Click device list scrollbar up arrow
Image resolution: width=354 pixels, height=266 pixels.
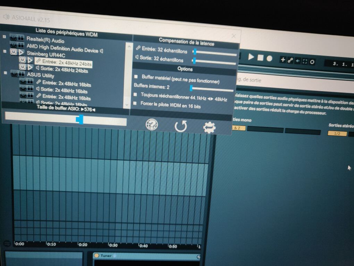[x=129, y=47]
